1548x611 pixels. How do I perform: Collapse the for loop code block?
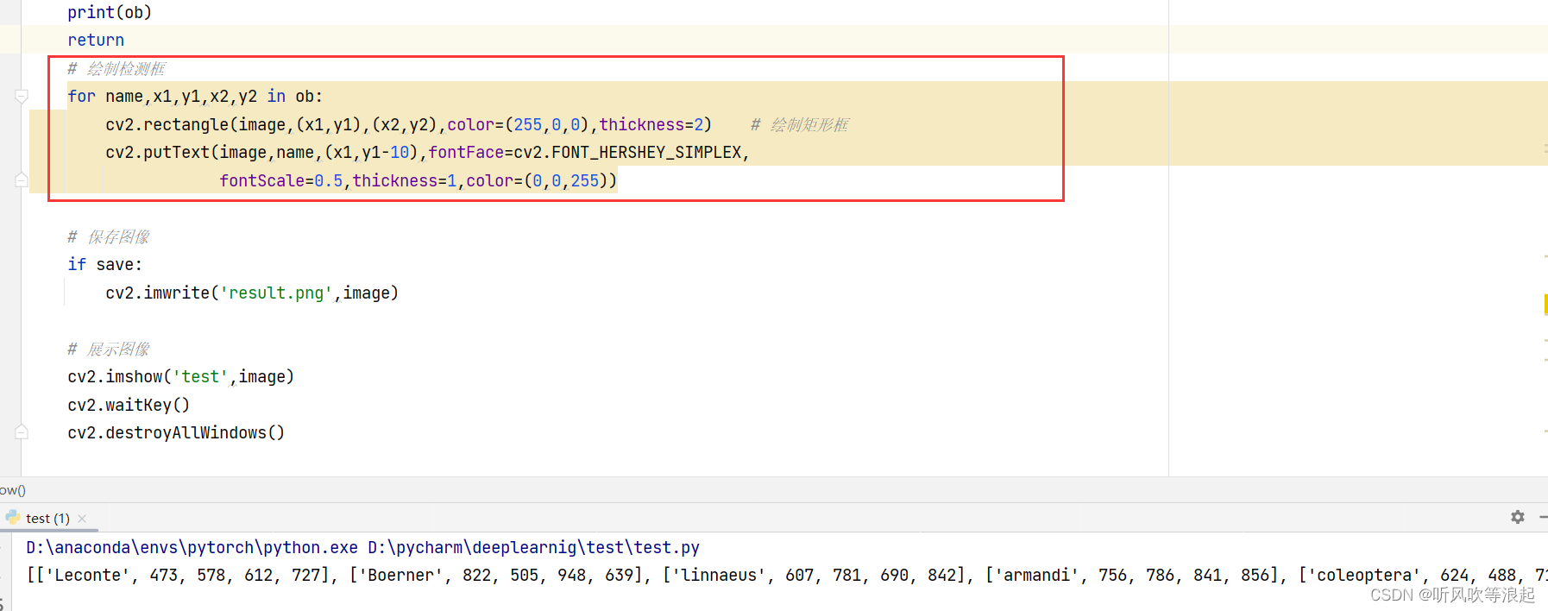click(22, 97)
